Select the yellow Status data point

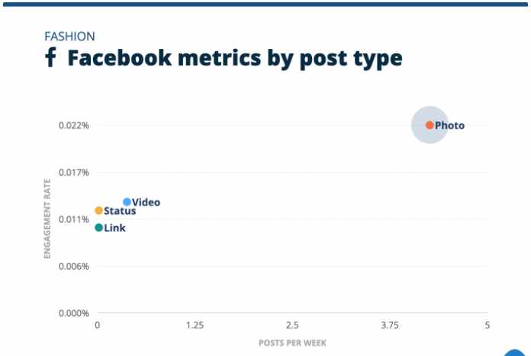[99, 211]
